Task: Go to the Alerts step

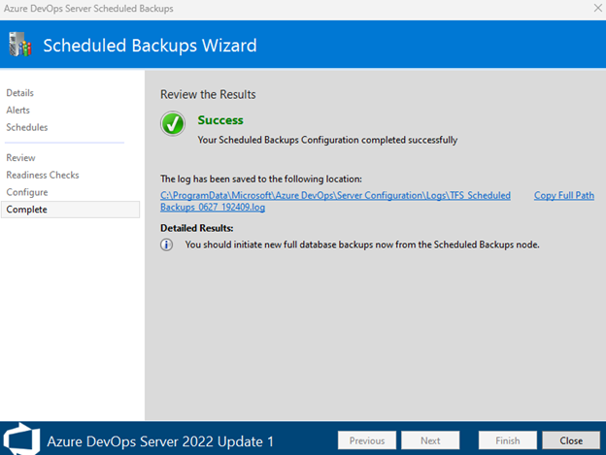Action: [x=19, y=111]
